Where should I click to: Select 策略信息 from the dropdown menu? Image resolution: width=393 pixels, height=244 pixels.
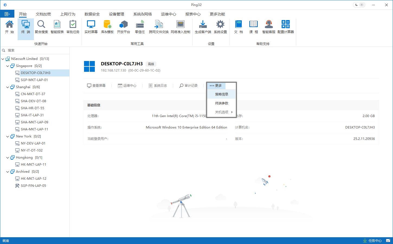[x=221, y=94]
